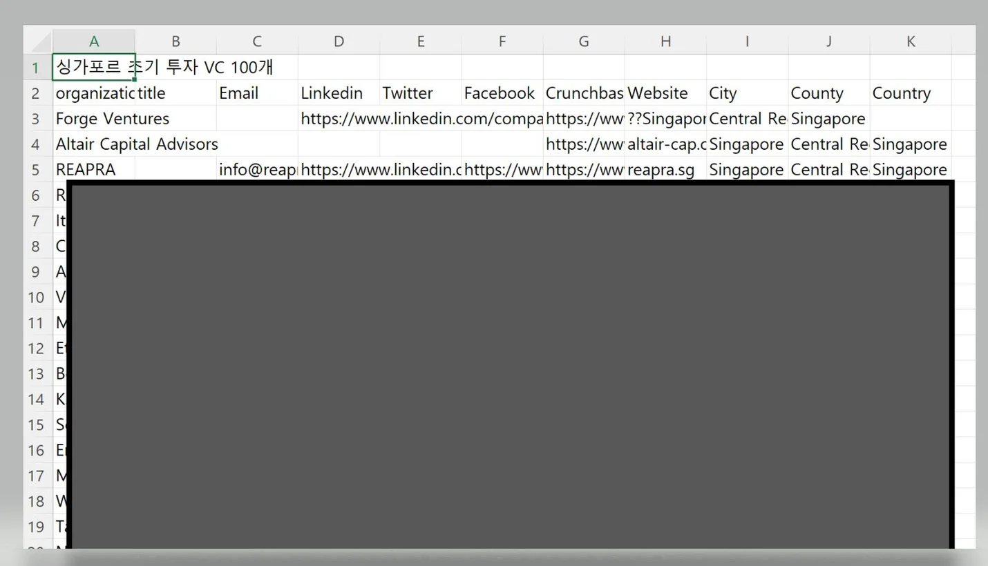
Task: Select column H header
Action: pos(665,41)
